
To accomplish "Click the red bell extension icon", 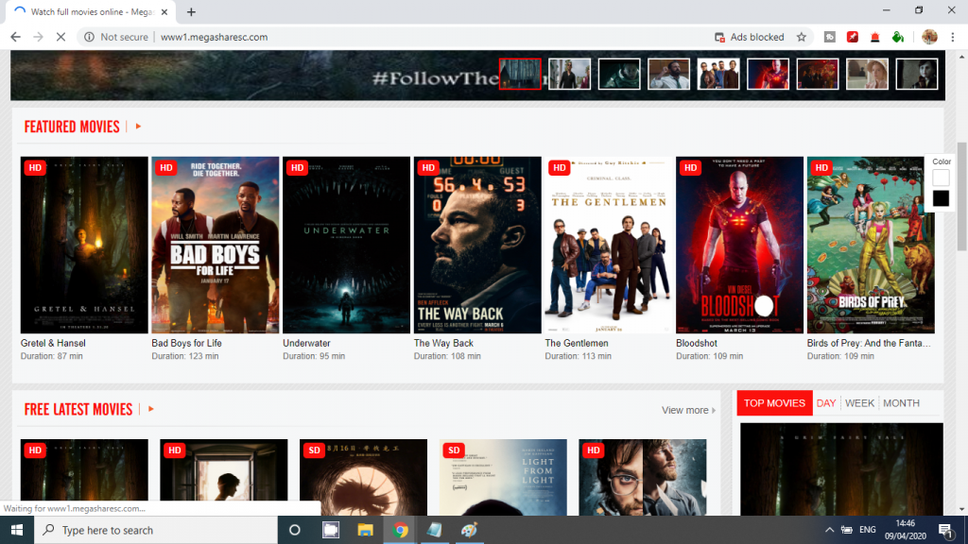I will (x=874, y=37).
